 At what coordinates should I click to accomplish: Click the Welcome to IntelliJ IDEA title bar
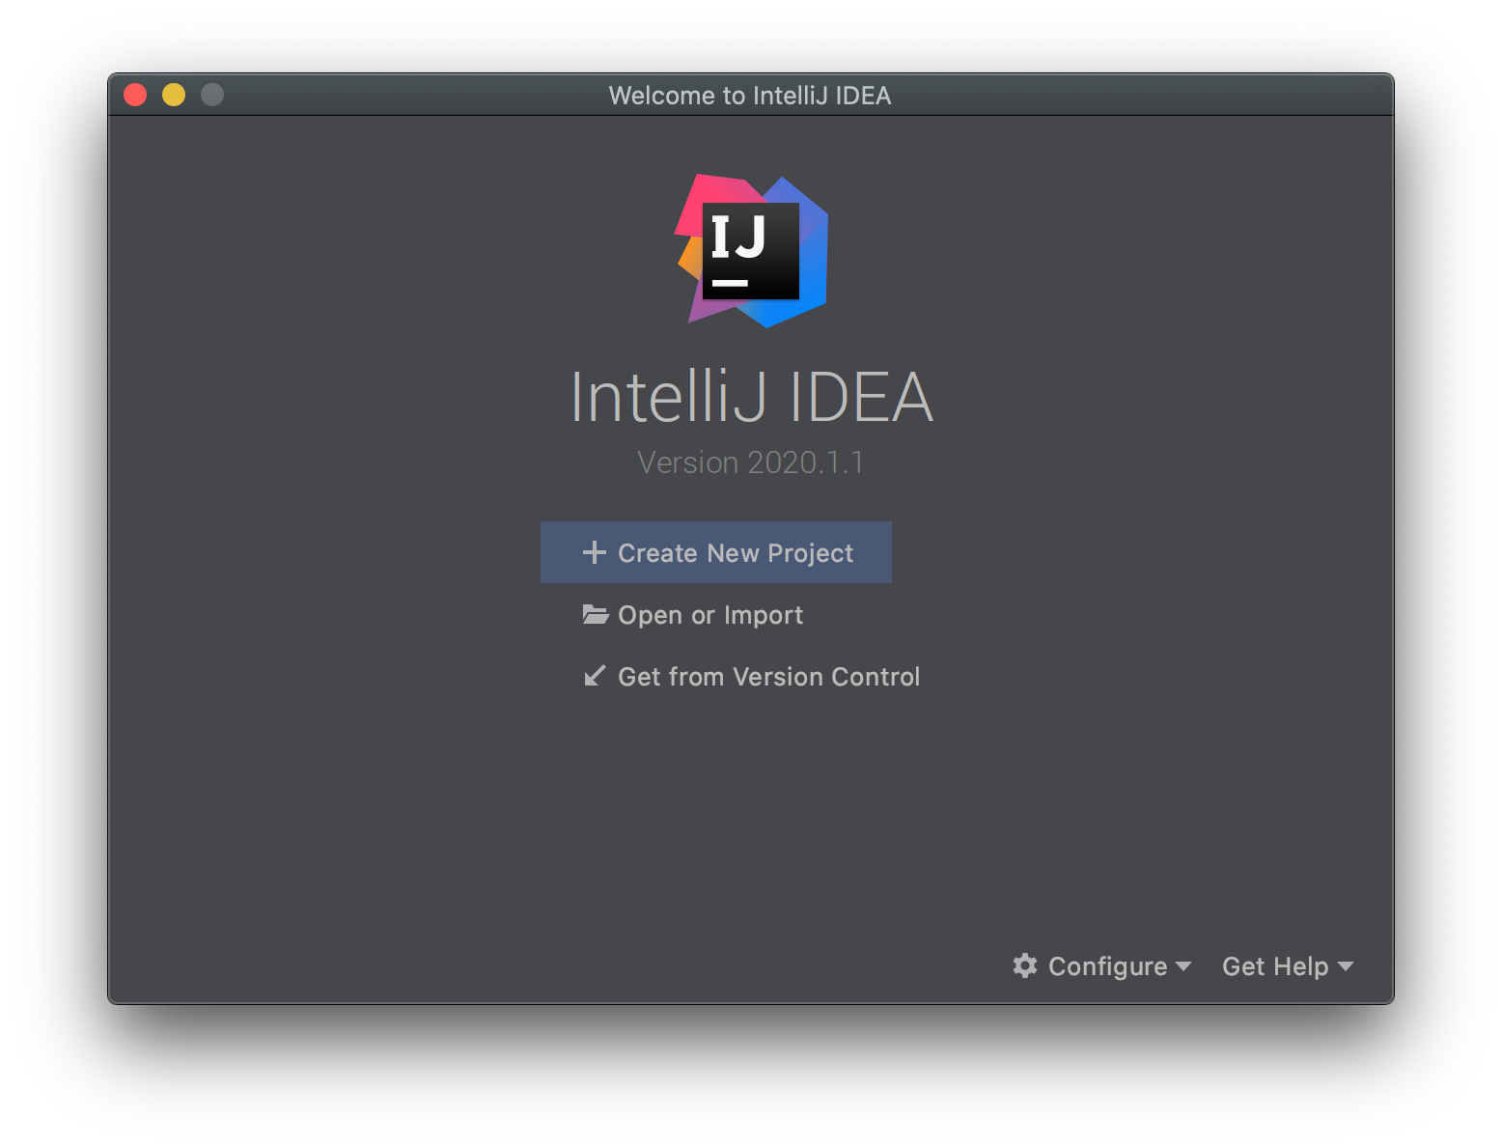[x=750, y=96]
